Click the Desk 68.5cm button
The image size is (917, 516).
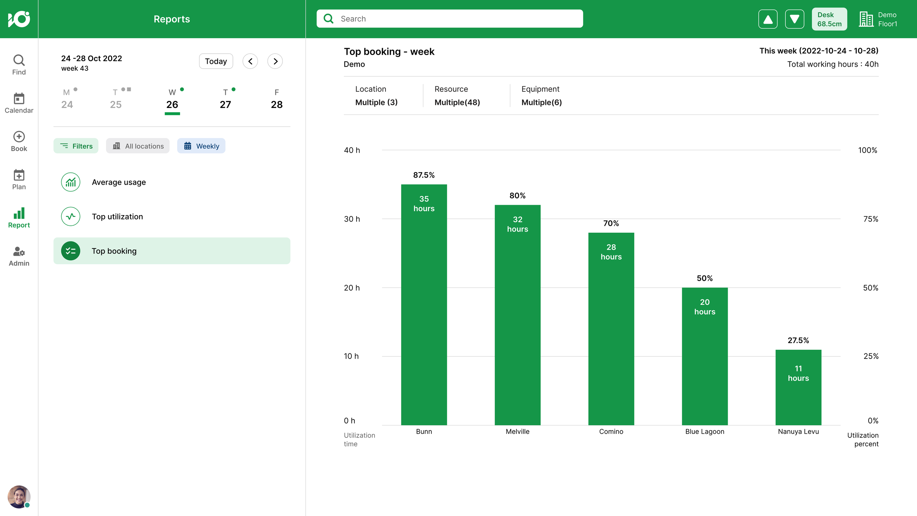[x=829, y=19]
